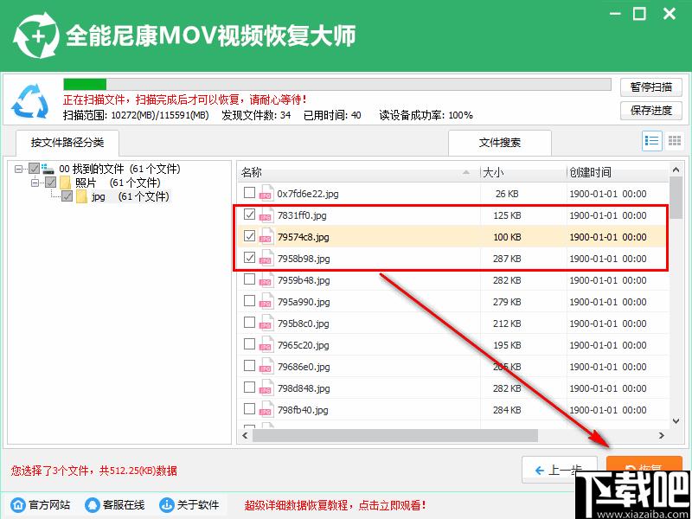Click the 照片 folder icon
Screen dimensions: 692x519
(65, 183)
